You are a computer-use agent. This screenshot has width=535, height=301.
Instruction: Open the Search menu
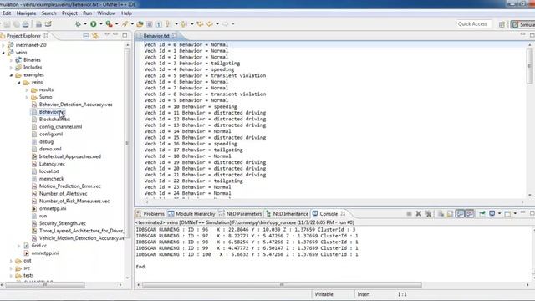(x=48, y=13)
